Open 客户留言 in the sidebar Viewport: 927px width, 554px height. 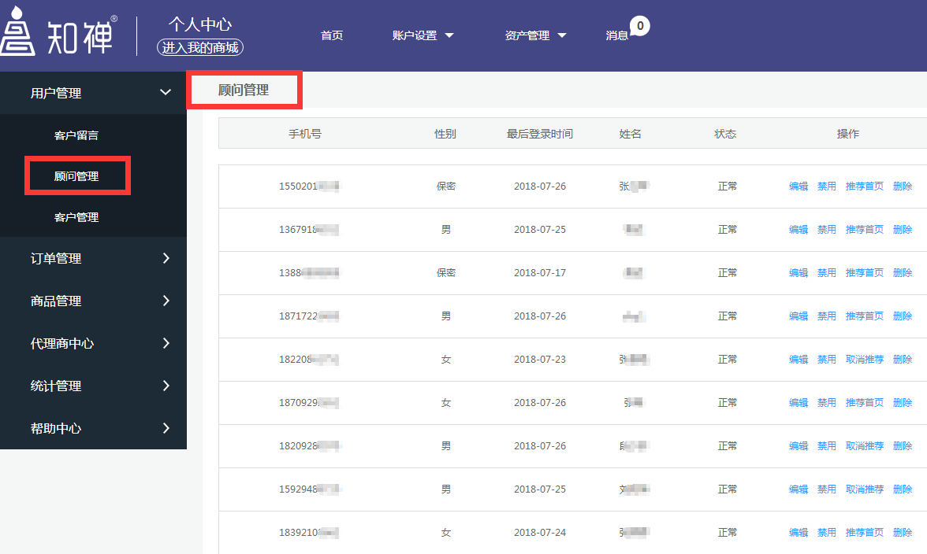(76, 135)
